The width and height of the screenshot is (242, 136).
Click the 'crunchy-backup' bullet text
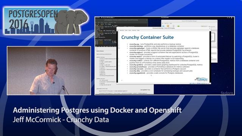[136, 46]
